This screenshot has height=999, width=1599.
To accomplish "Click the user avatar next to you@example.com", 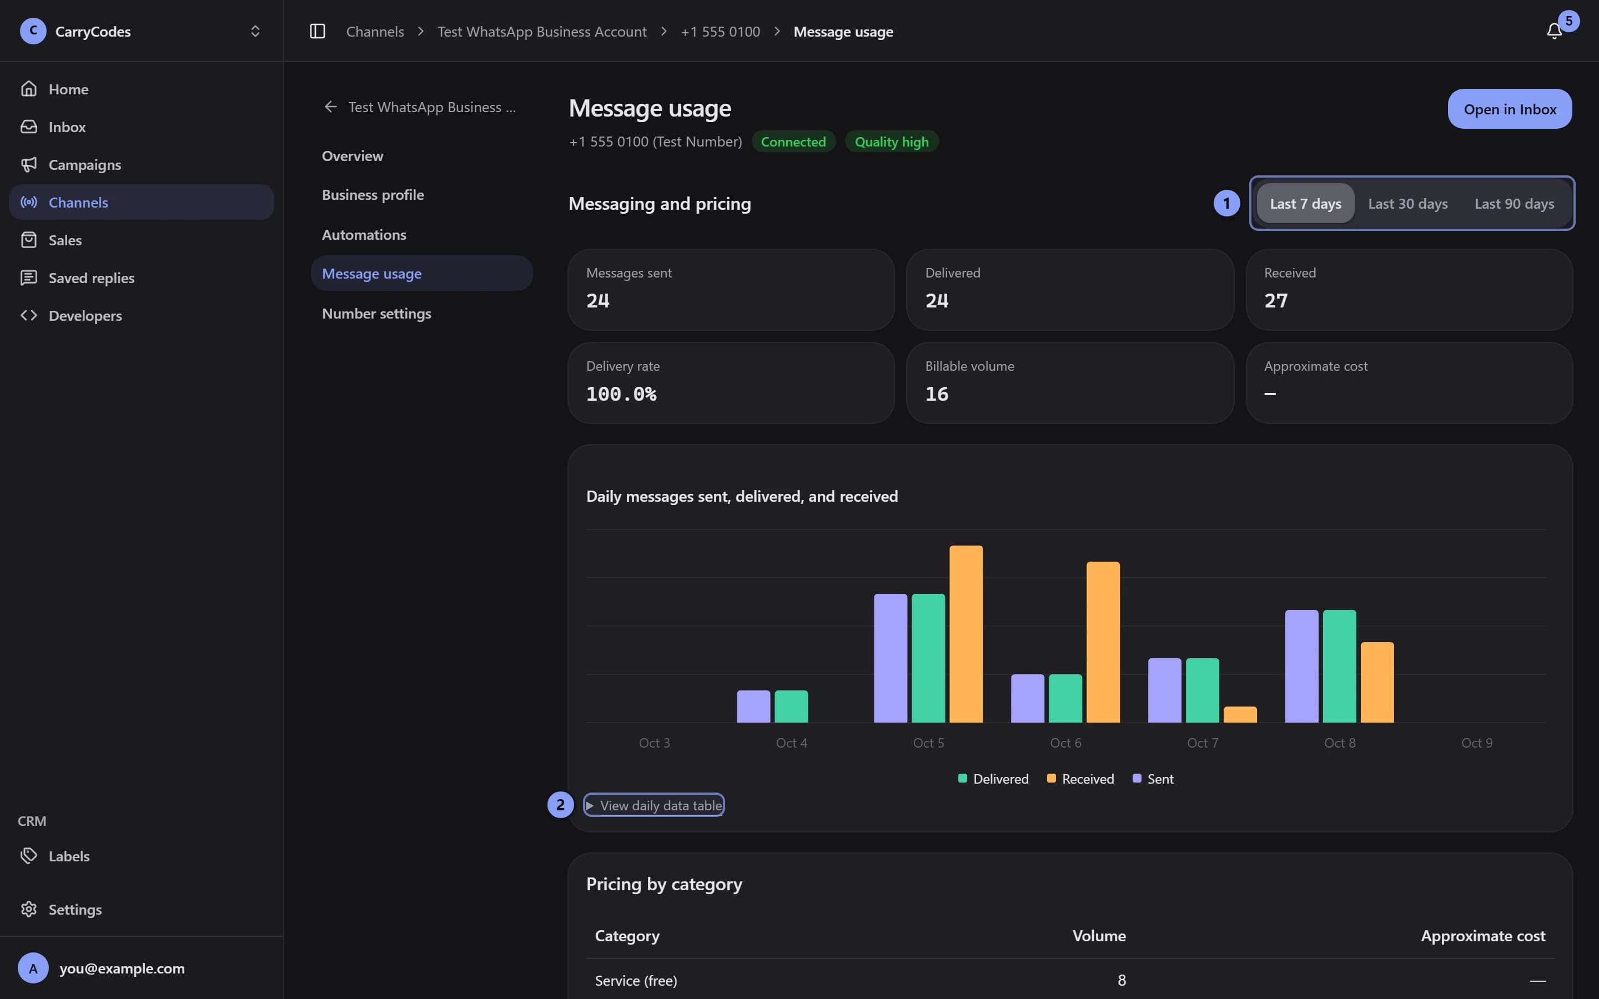I will click(33, 968).
